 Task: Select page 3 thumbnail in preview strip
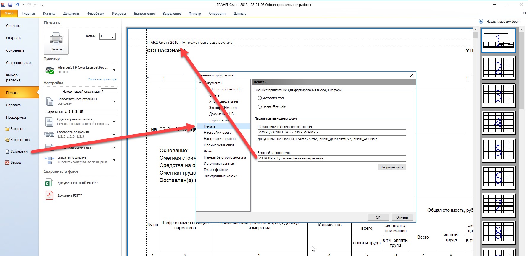pyautogui.click(x=498, y=95)
